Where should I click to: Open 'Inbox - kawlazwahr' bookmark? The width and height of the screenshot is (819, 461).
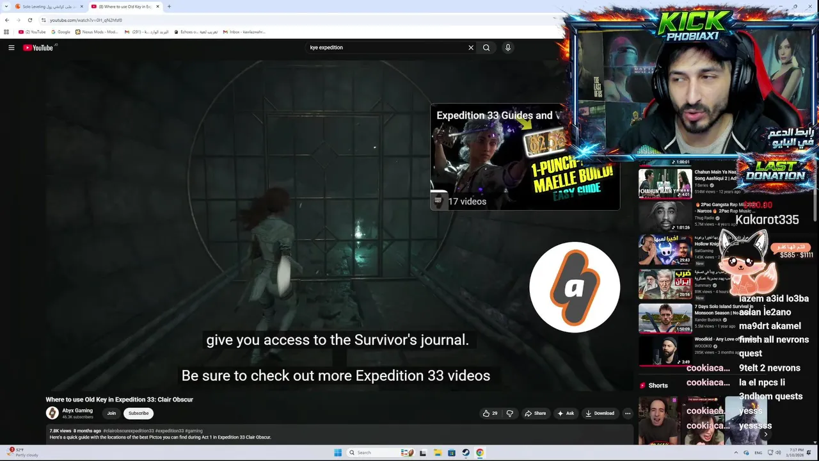click(x=244, y=31)
